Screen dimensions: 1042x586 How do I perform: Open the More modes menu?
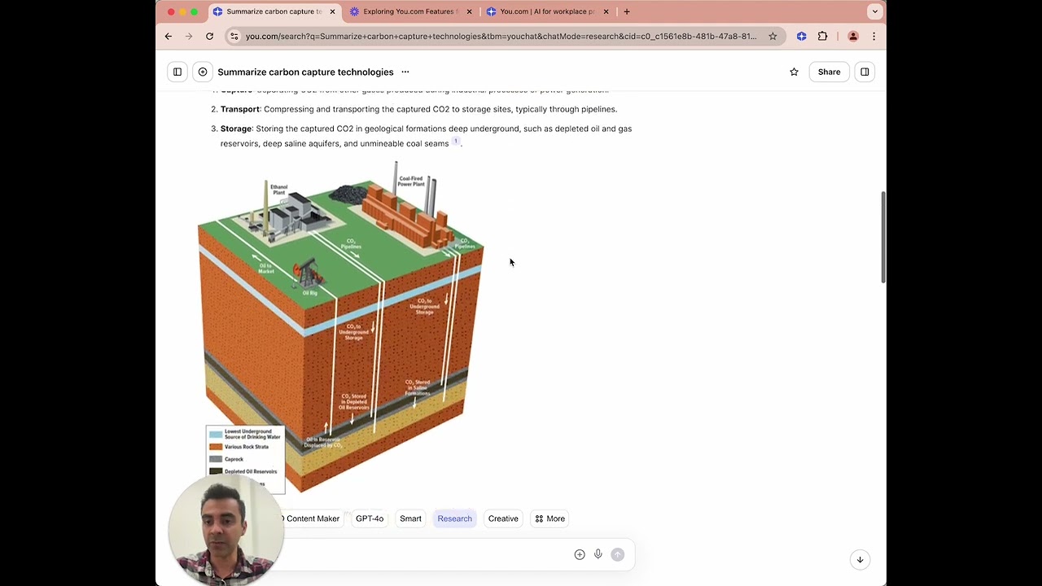(549, 518)
